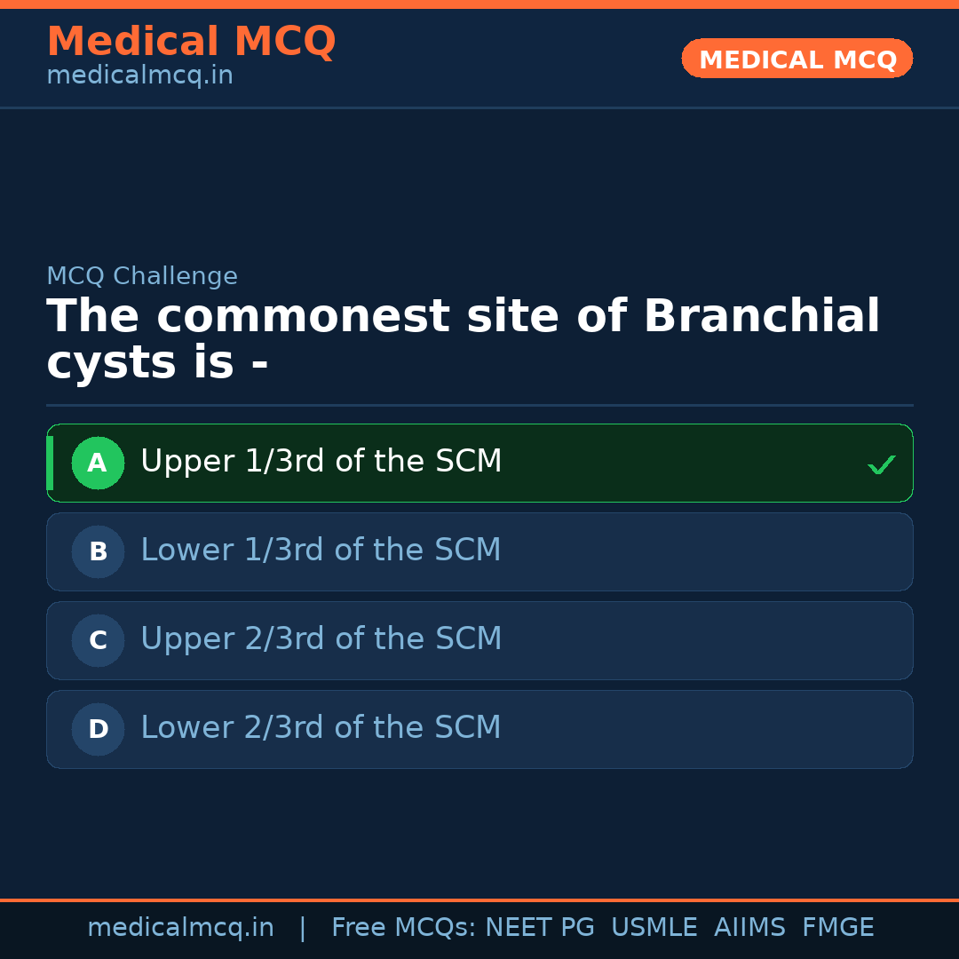Viewport: 959px width, 959px height.
Task: Click the 'Medical MCQ' header title
Action: point(191,42)
